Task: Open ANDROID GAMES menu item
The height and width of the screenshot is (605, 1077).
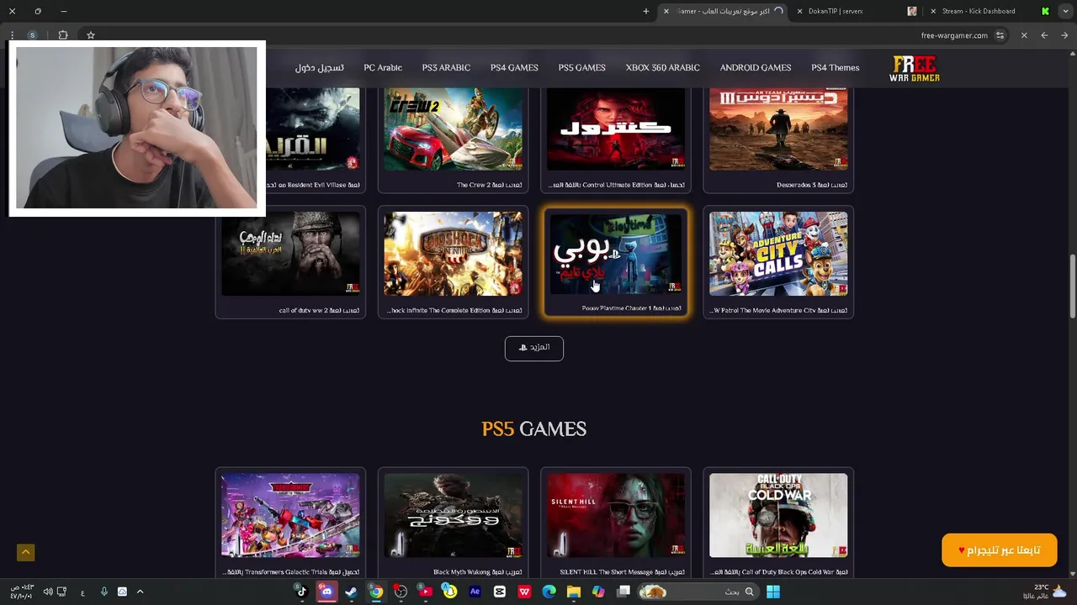Action: 755,67
